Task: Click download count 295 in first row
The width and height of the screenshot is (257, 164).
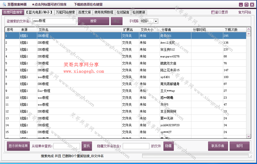Action: (x=226, y=35)
